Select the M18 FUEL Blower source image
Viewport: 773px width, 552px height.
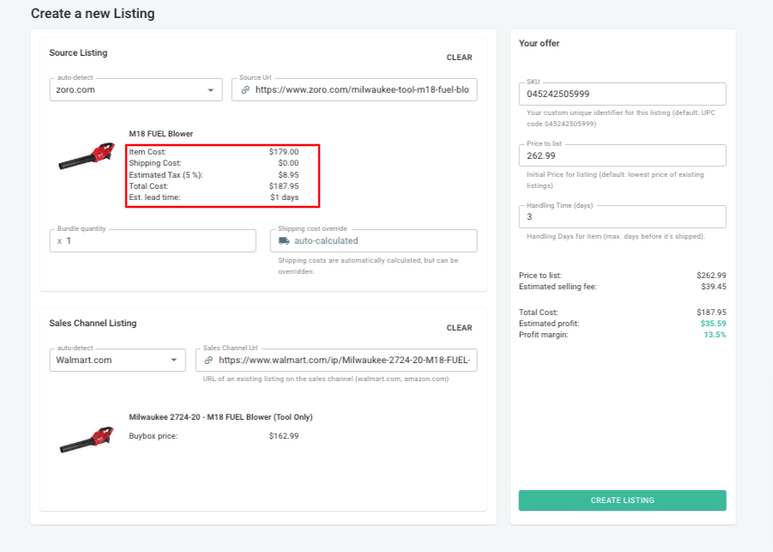(x=86, y=157)
